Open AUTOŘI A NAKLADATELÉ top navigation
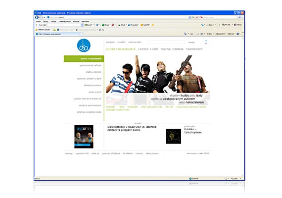282x198 pixels. pyautogui.click(x=121, y=49)
